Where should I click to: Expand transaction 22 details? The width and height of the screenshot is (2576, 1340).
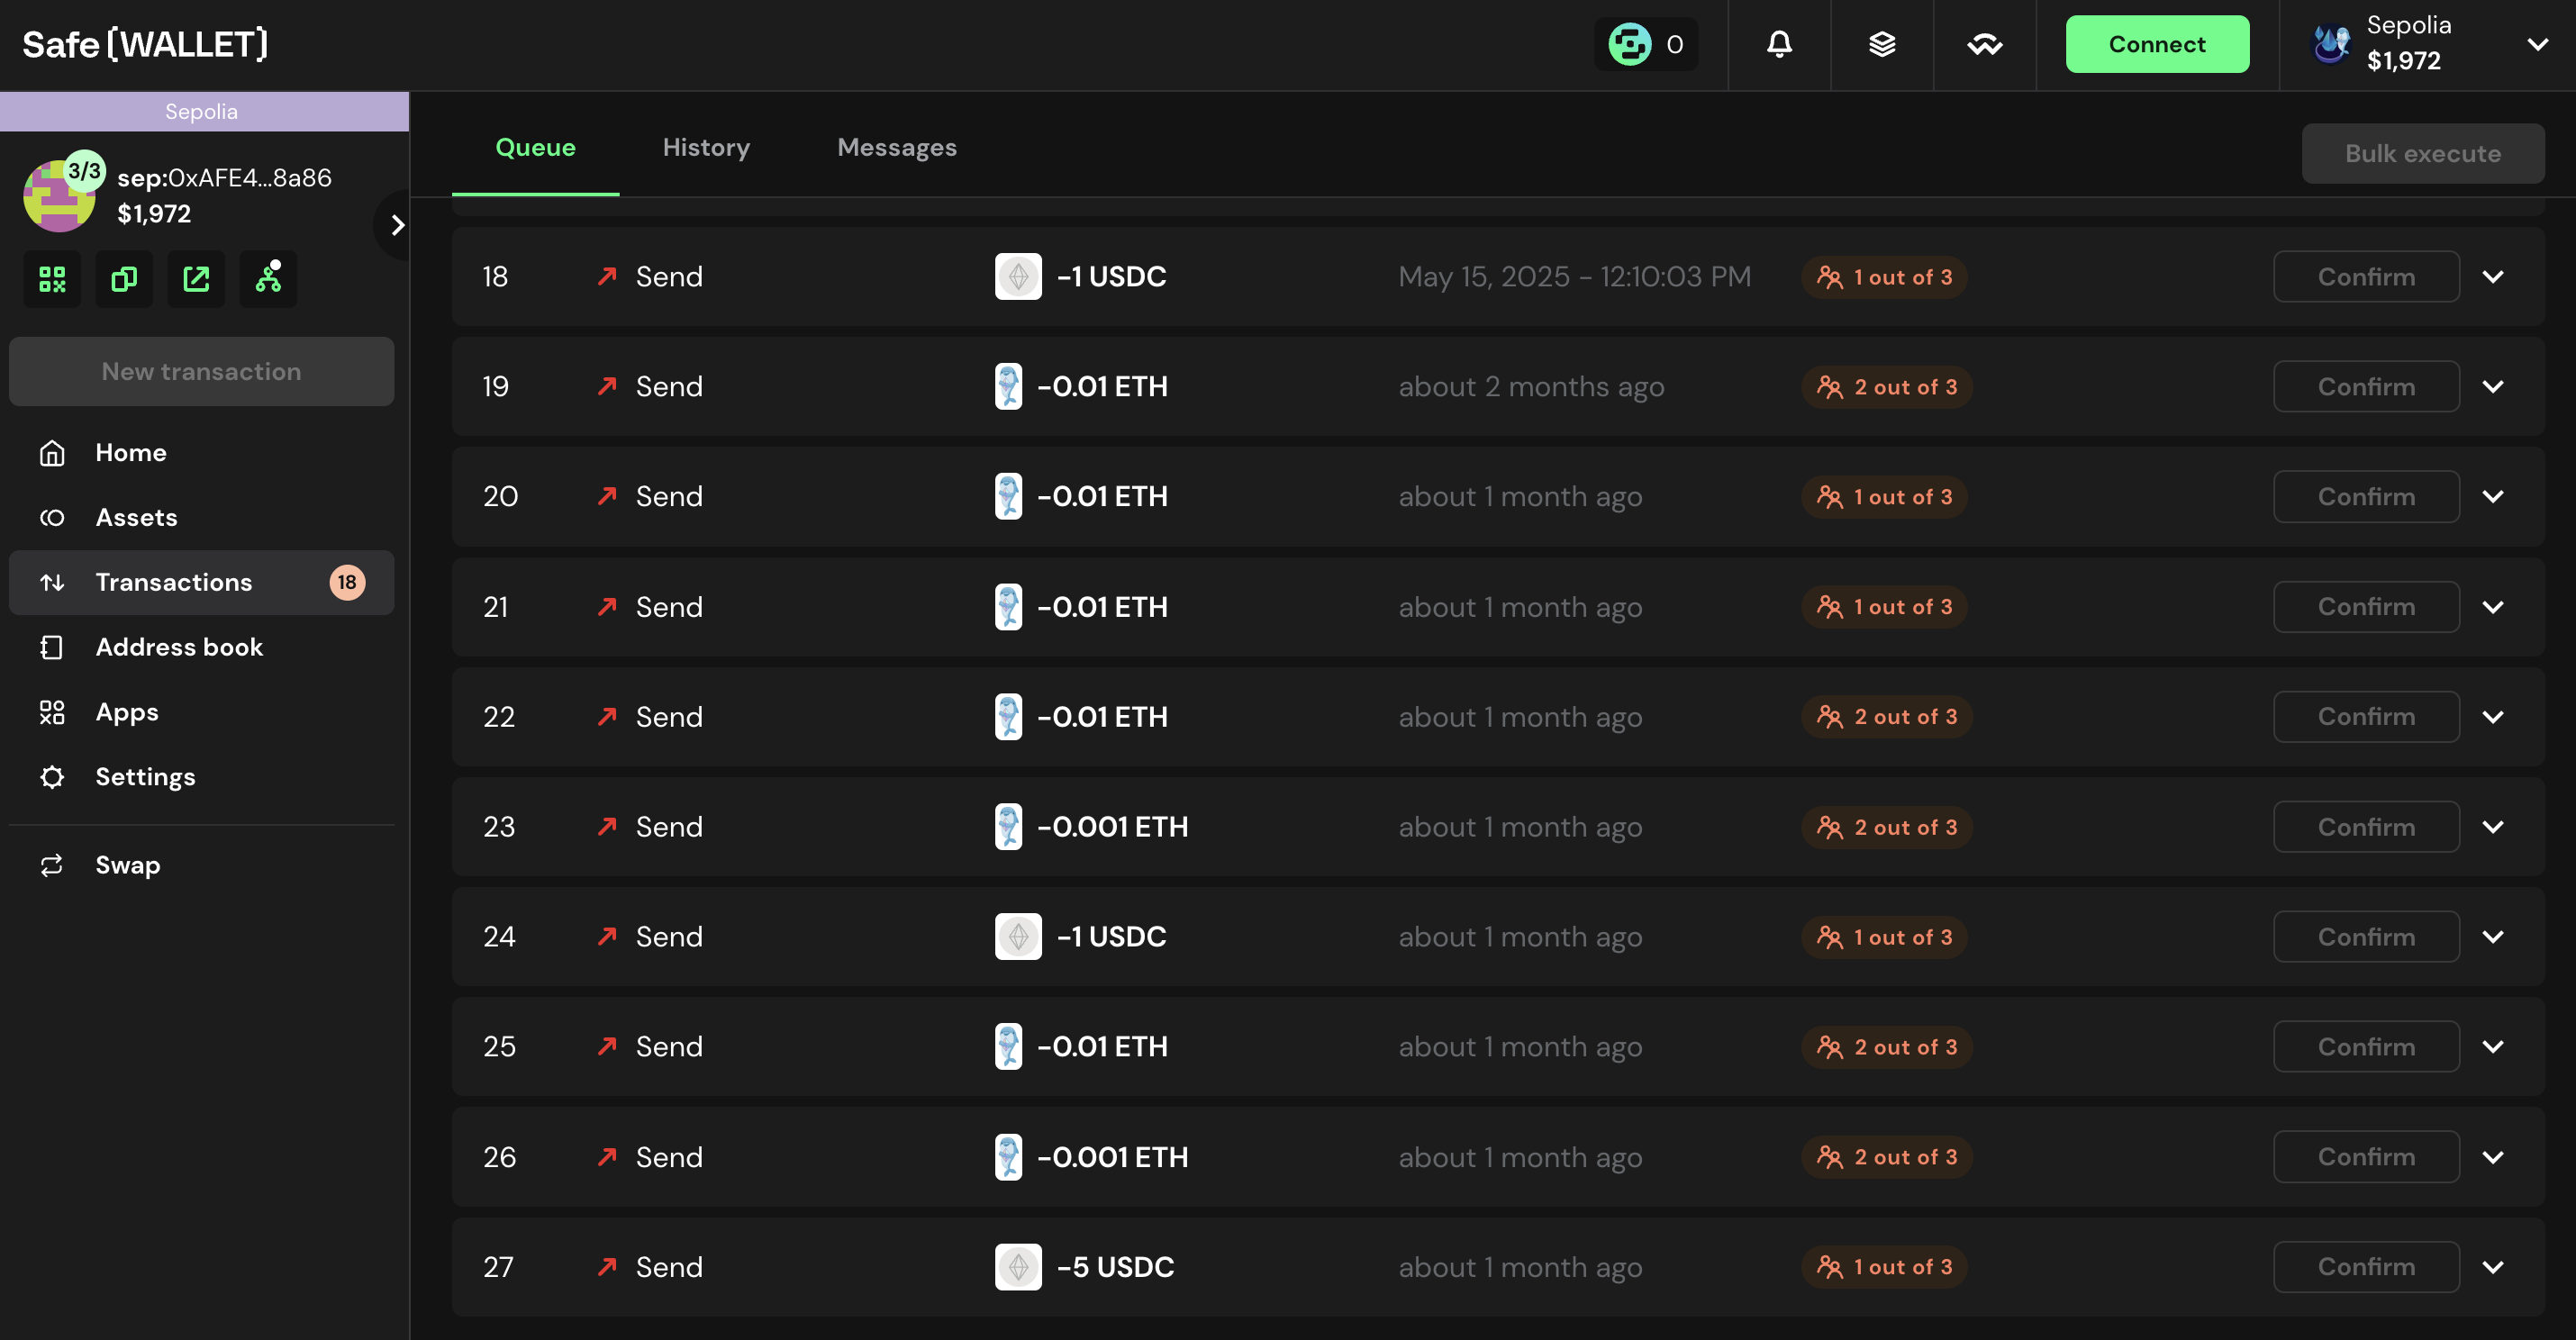pos(2493,717)
